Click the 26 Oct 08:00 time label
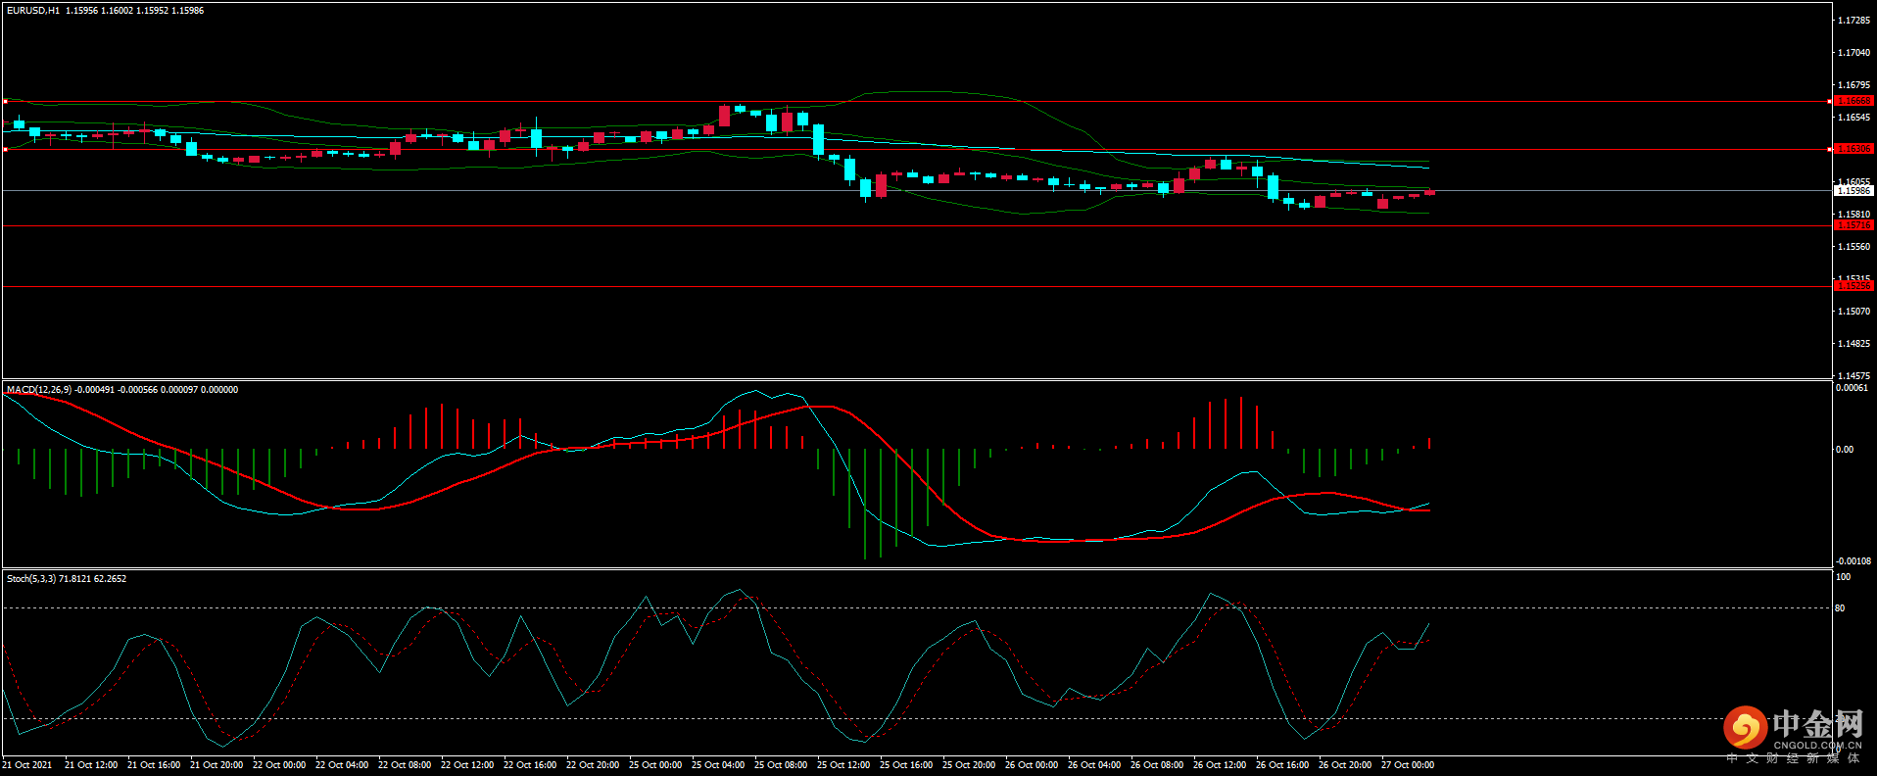 click(x=1157, y=765)
